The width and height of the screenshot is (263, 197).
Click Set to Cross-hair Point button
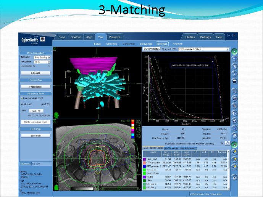click(35, 122)
